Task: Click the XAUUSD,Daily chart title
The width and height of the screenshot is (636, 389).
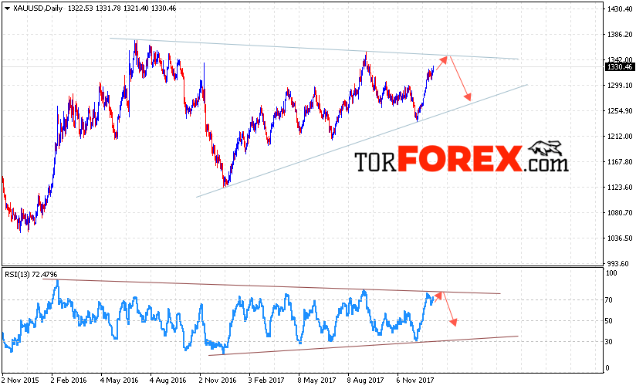Action: point(38,8)
